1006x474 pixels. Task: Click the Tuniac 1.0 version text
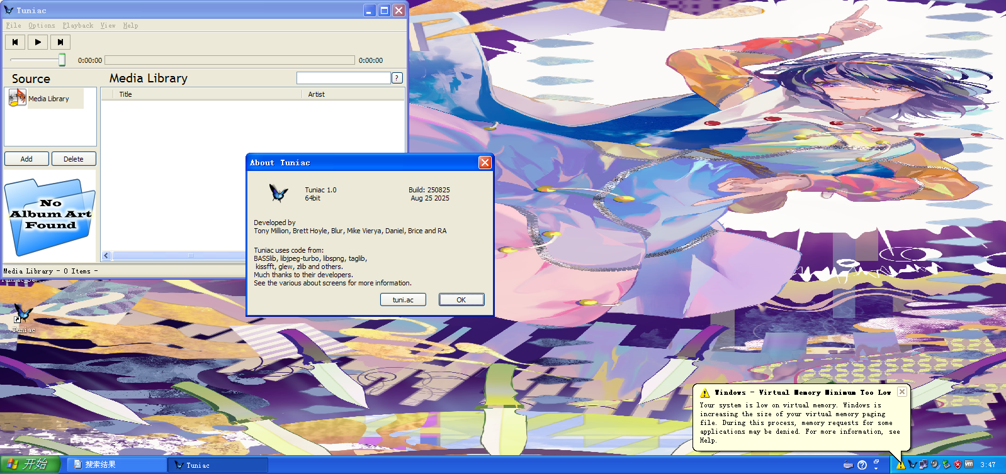coord(320,190)
